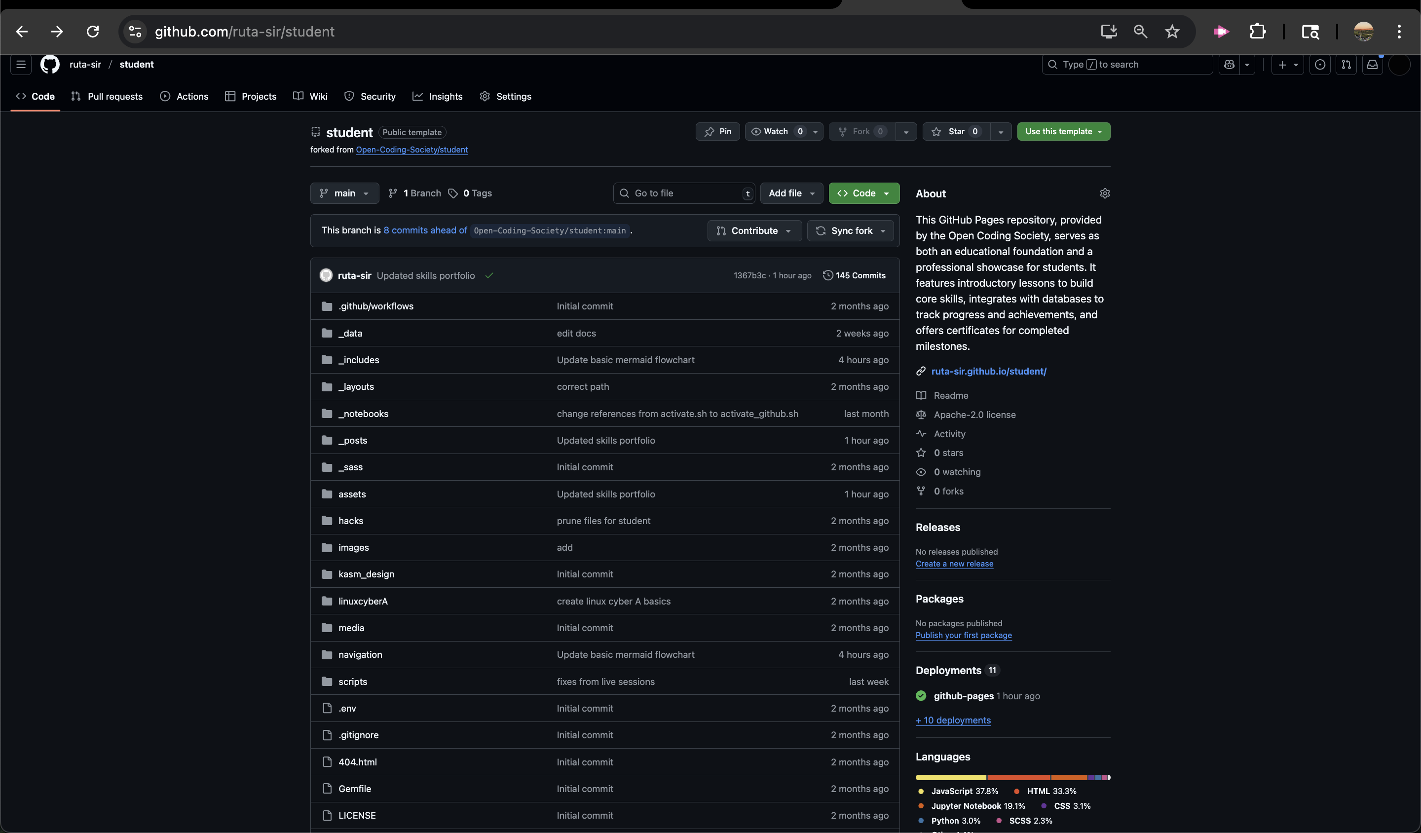Go forward using the browser forward arrow
1421x833 pixels.
tap(57, 32)
